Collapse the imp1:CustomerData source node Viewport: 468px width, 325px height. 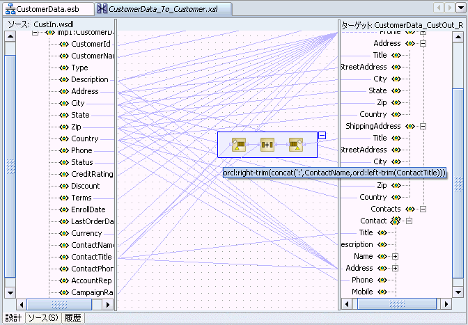(x=35, y=32)
